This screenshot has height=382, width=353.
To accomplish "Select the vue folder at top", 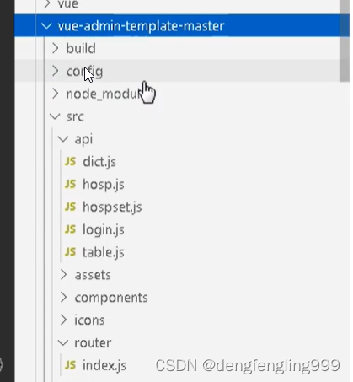I will (67, 4).
